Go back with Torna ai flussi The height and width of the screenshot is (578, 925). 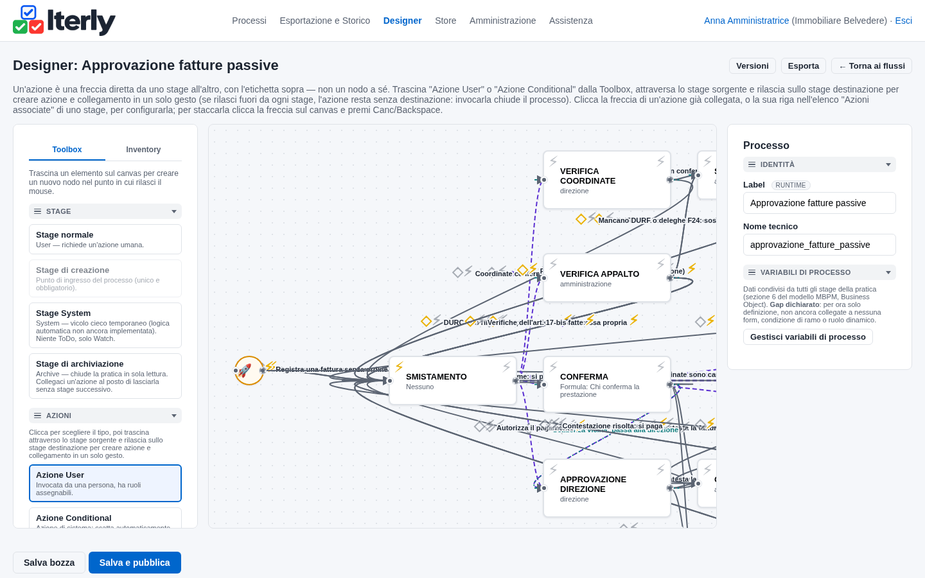tap(872, 66)
